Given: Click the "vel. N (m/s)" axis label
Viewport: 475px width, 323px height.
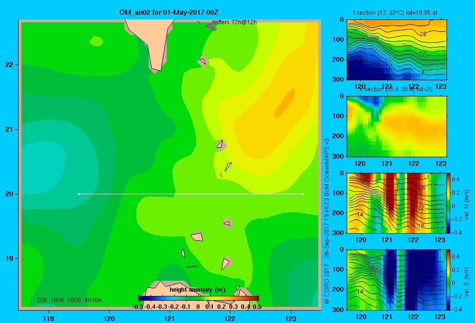Looking at the screenshot, I should (x=466, y=205).
